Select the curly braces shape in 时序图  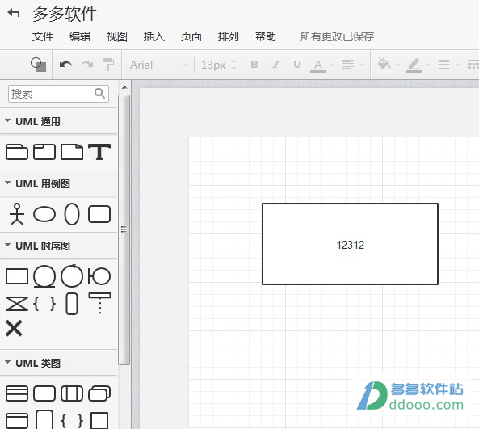pyautogui.click(x=44, y=304)
